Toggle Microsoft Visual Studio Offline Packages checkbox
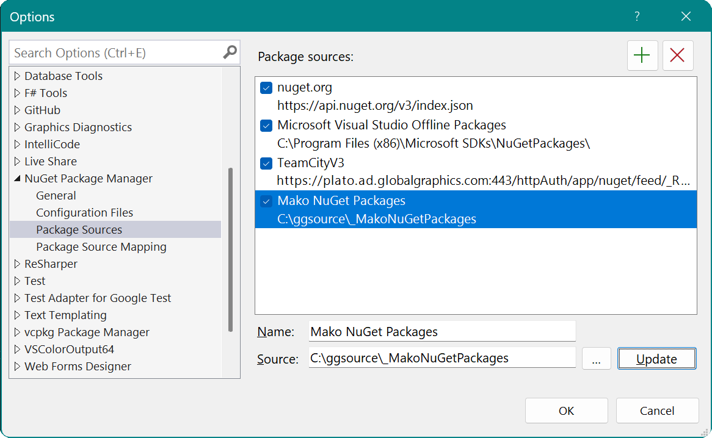 [266, 126]
